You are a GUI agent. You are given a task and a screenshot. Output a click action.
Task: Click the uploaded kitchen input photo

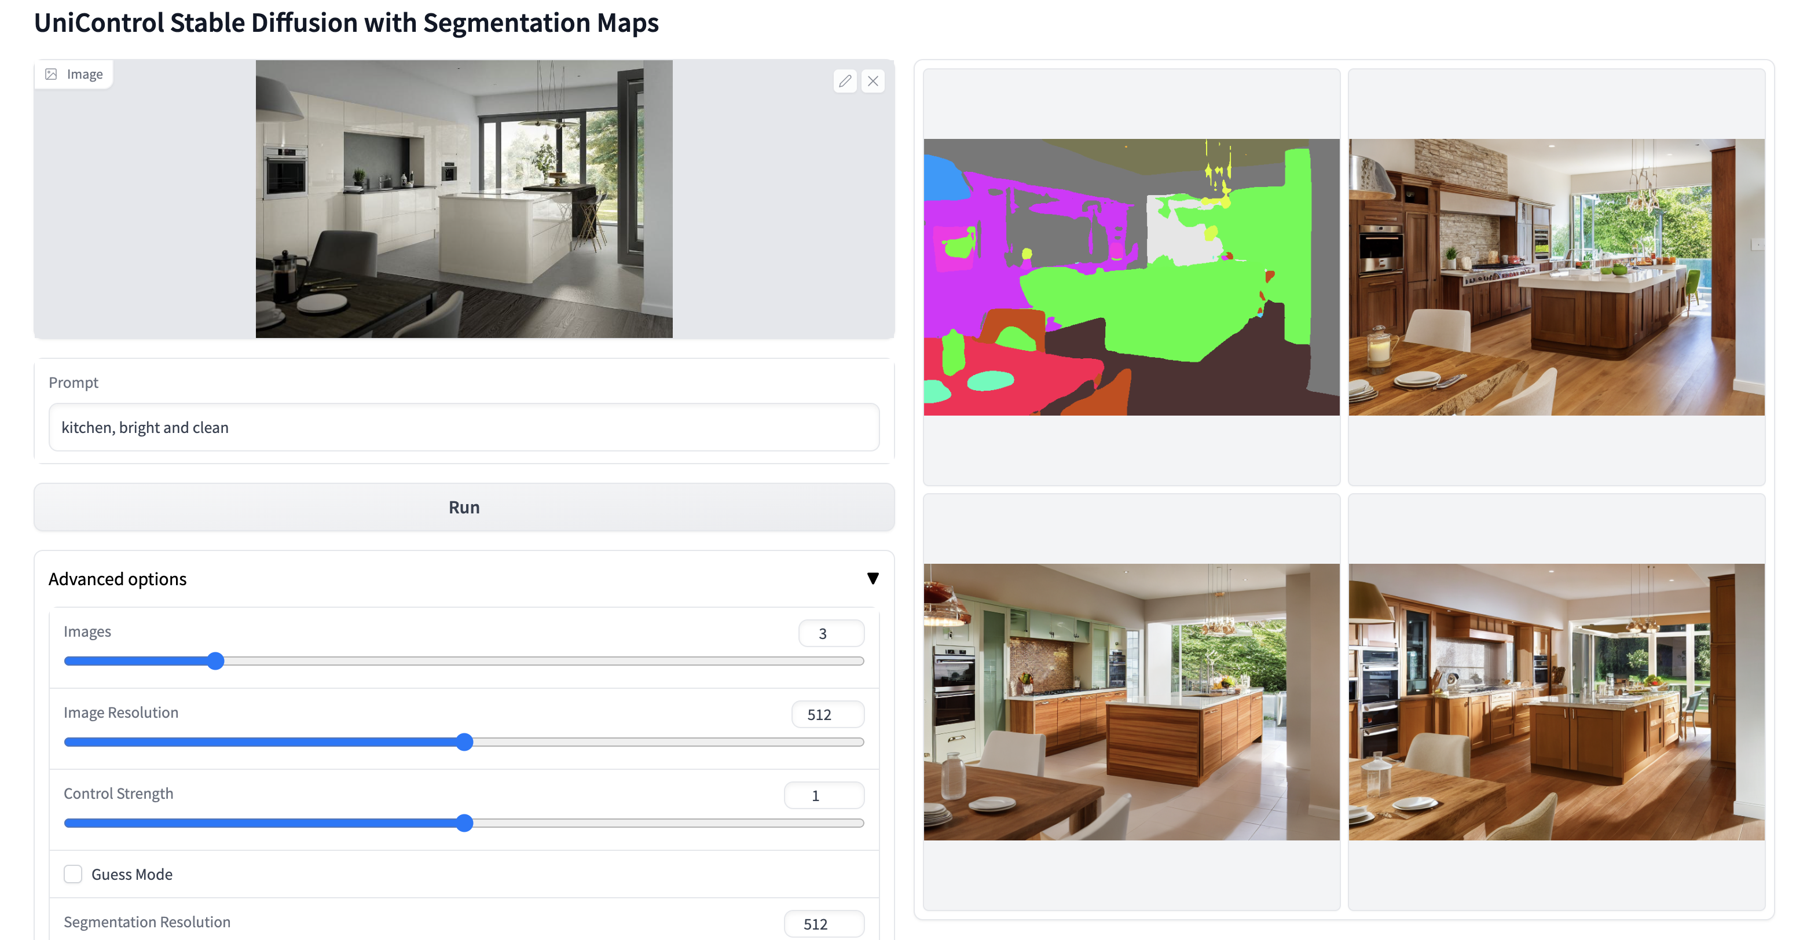point(464,199)
